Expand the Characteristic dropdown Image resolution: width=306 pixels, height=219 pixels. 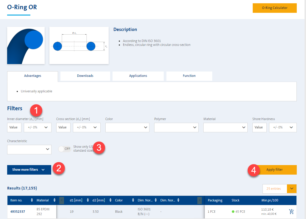click(29, 149)
